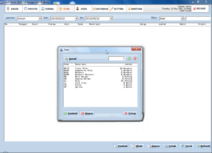Click the Cetak print button
The height and width of the screenshot is (153, 212).
(x=170, y=146)
